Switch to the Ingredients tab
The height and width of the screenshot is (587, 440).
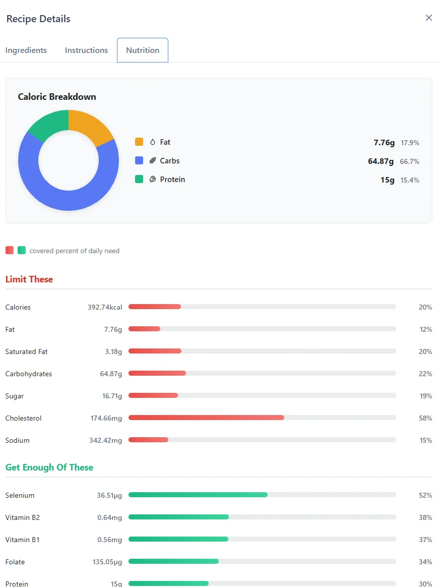click(26, 50)
